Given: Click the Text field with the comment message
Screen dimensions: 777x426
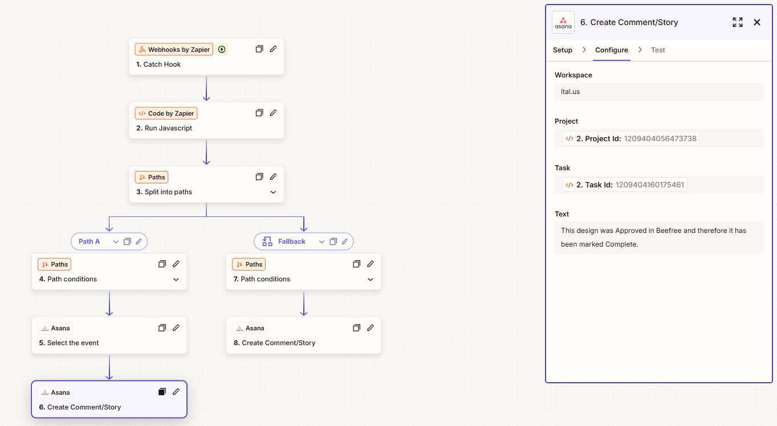Looking at the screenshot, I should 658,237.
